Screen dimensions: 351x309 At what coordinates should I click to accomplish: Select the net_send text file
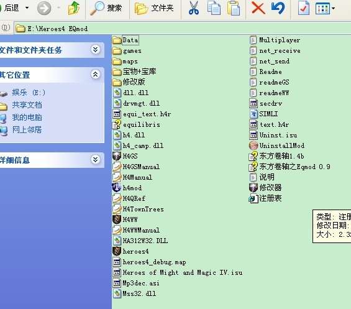tap(270, 61)
